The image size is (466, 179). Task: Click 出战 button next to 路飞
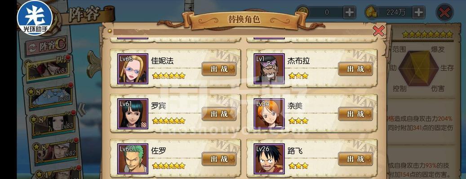(355, 159)
